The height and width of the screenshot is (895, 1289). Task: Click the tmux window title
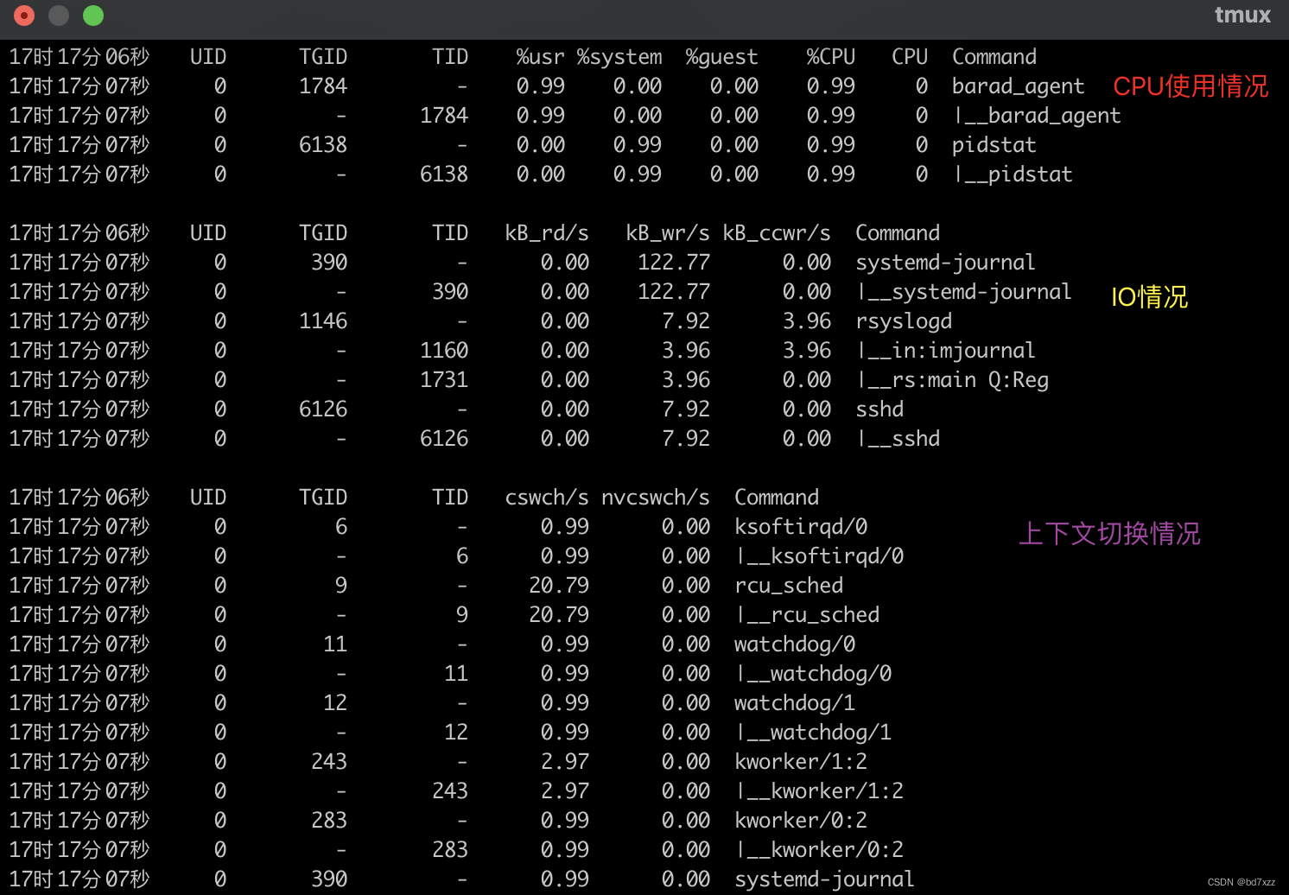point(1242,16)
